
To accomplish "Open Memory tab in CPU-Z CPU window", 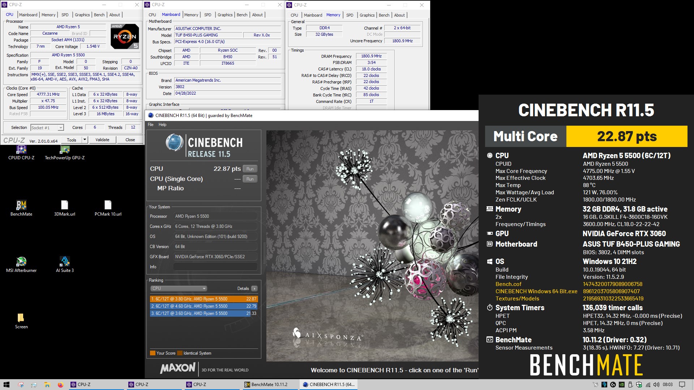I will 48,15.
